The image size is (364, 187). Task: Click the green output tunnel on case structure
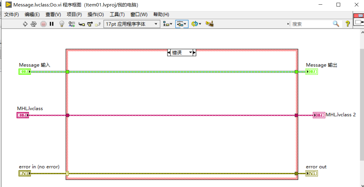296,72
